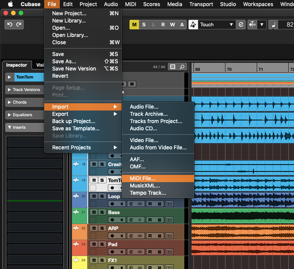Choose MusicXML... import option
This screenshot has width=294, height=269.
158,186
